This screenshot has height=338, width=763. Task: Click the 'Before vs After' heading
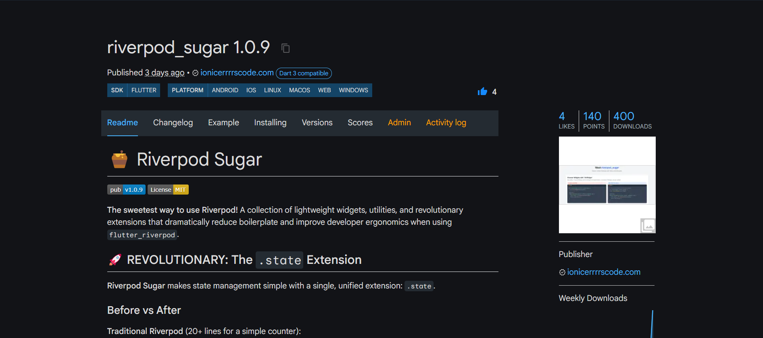tap(144, 310)
